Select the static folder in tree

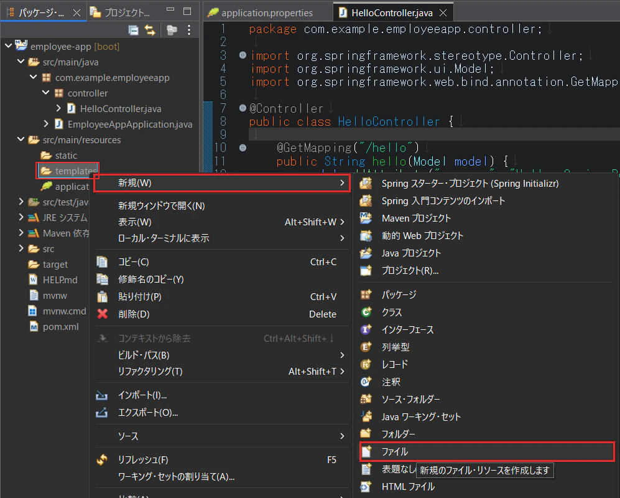58,155
